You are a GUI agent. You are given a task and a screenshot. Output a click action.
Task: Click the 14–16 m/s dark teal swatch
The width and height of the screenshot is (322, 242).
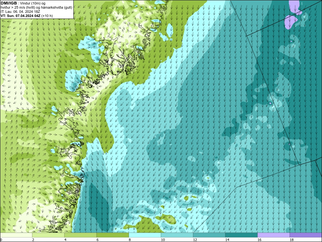[x=241, y=235]
